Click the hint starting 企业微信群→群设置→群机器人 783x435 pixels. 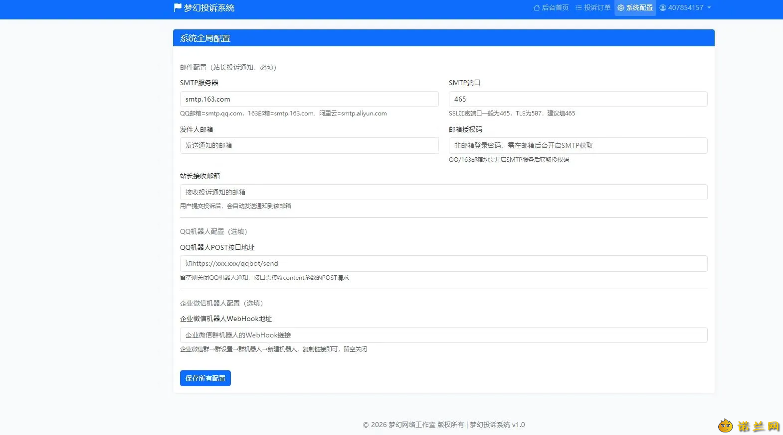click(273, 349)
